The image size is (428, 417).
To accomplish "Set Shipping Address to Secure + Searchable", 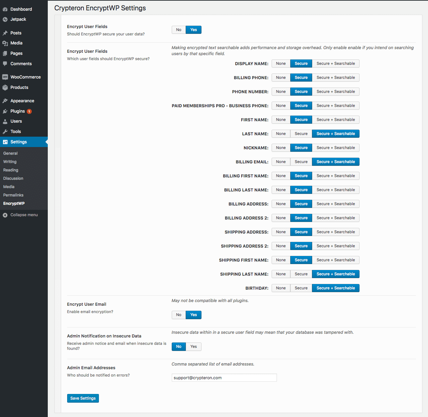I will coord(336,232).
